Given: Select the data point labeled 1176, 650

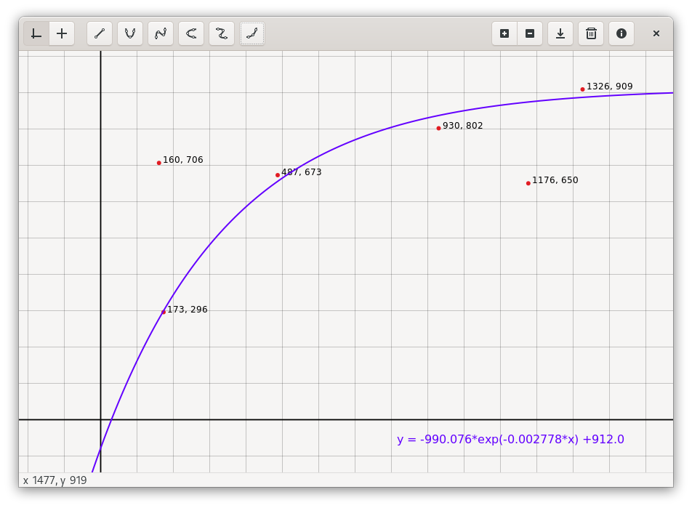Looking at the screenshot, I should [x=528, y=183].
